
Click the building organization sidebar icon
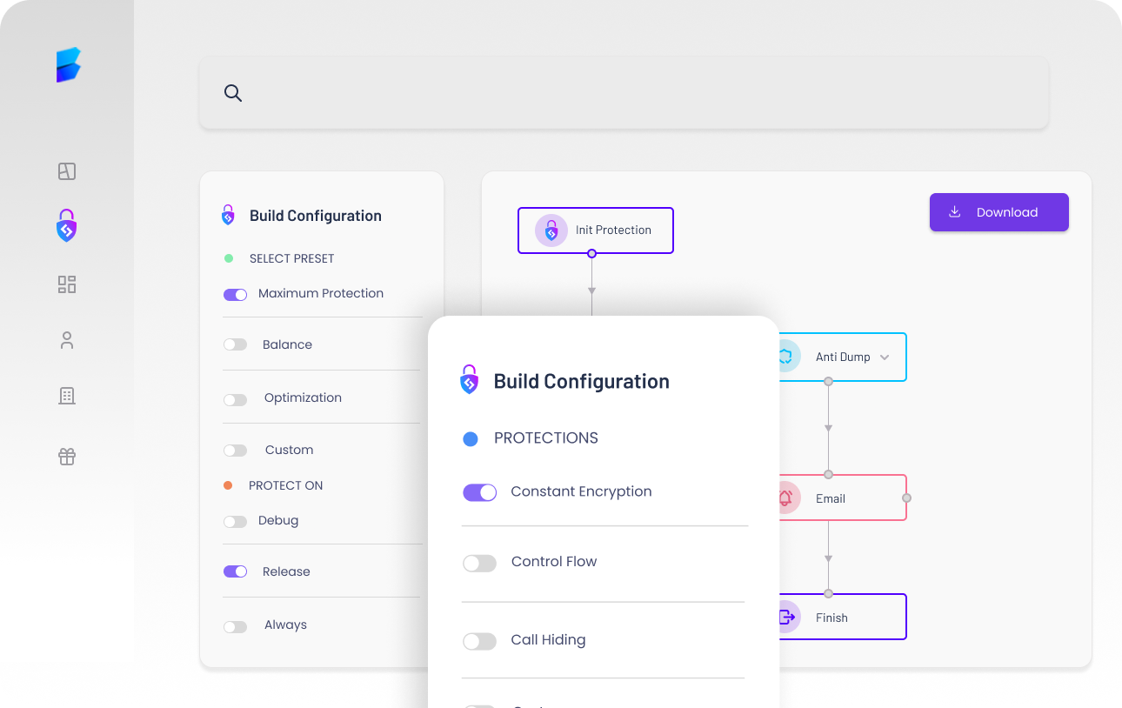[67, 396]
